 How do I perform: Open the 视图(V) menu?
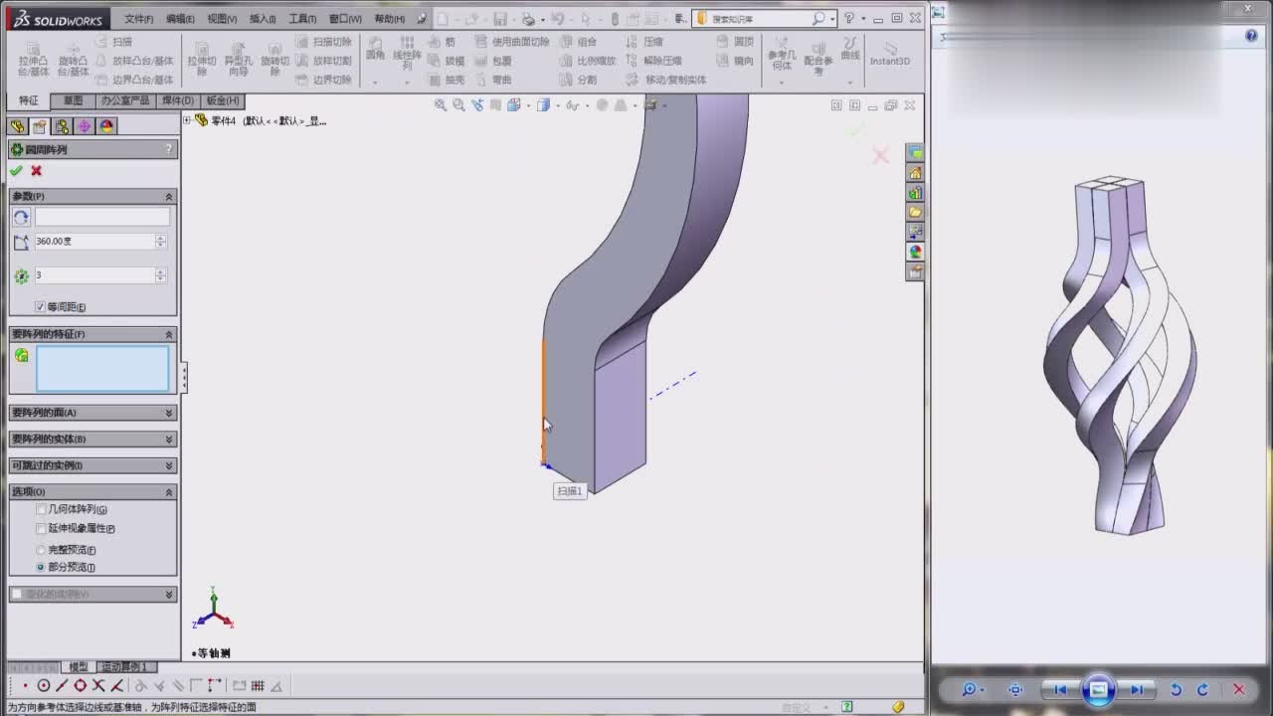222,19
